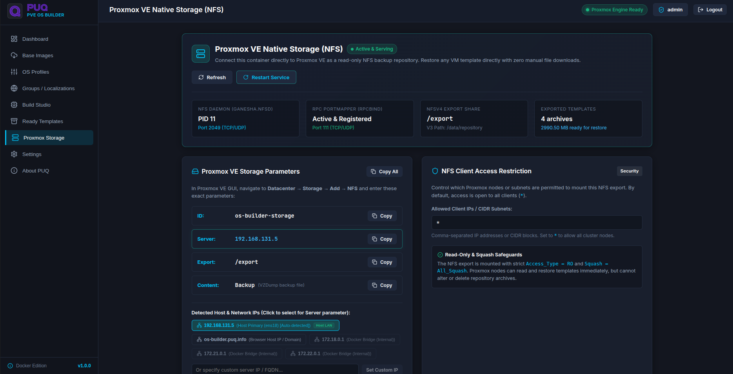Click the Dashboard grid icon

(x=14, y=39)
